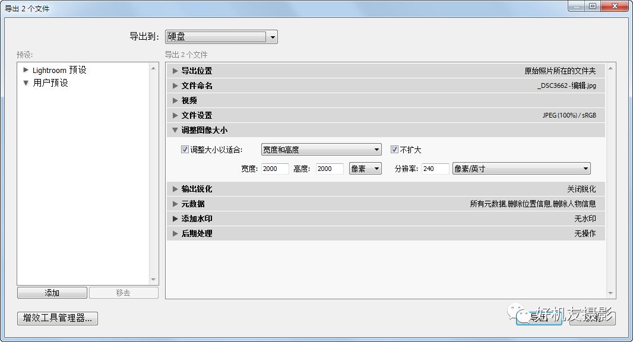Collapse the 用户预设 tree item

26,83
